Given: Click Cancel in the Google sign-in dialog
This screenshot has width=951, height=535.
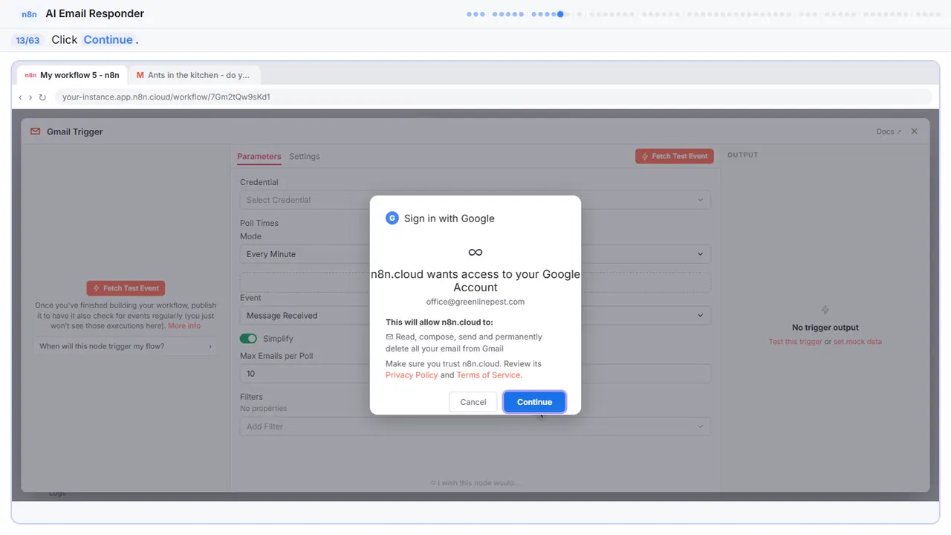Looking at the screenshot, I should [x=473, y=402].
